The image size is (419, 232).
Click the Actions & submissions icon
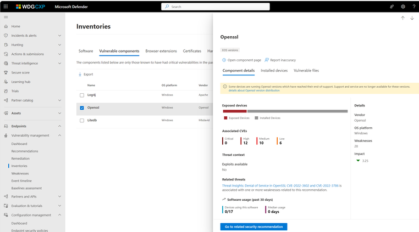(6, 54)
